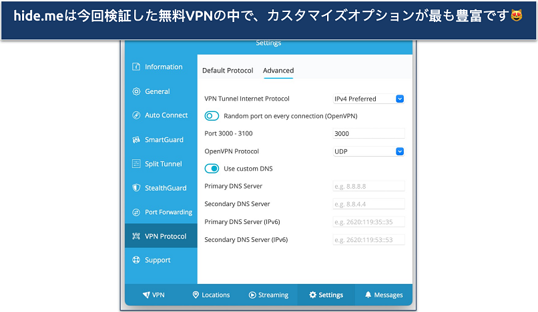The height and width of the screenshot is (312, 538).
Task: Select the StealthGuard shield icon
Action: [136, 188]
